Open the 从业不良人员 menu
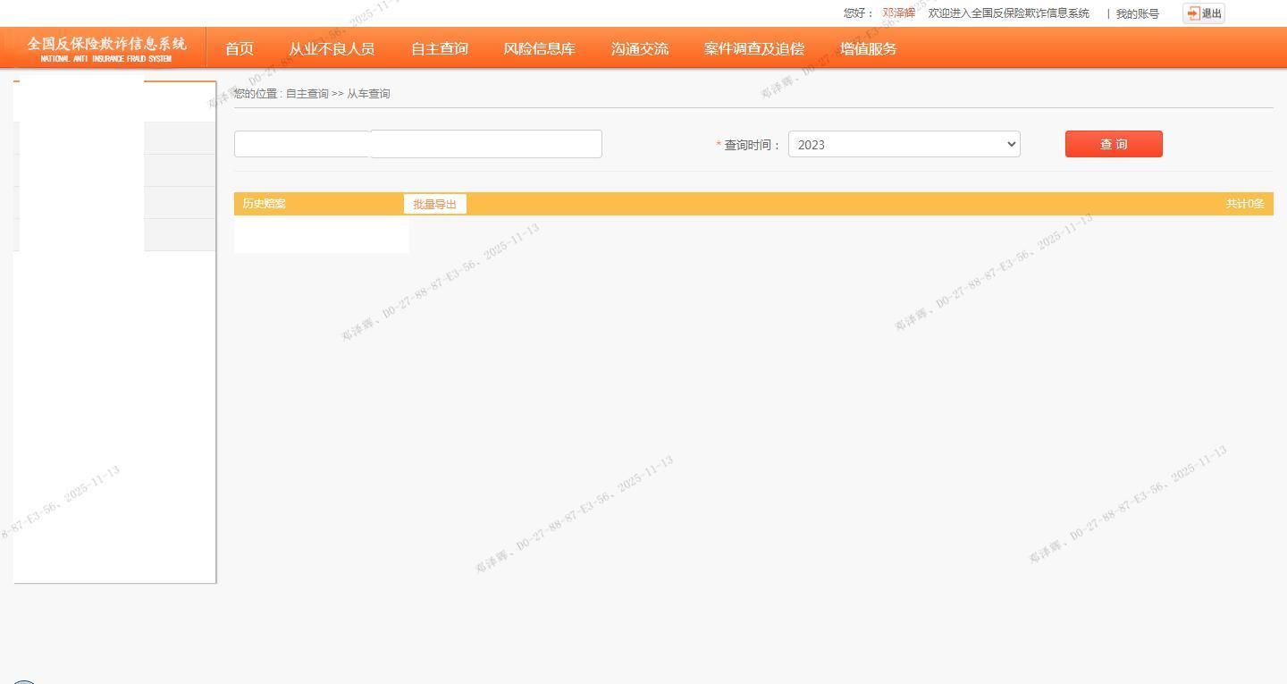This screenshot has width=1287, height=684. (332, 49)
